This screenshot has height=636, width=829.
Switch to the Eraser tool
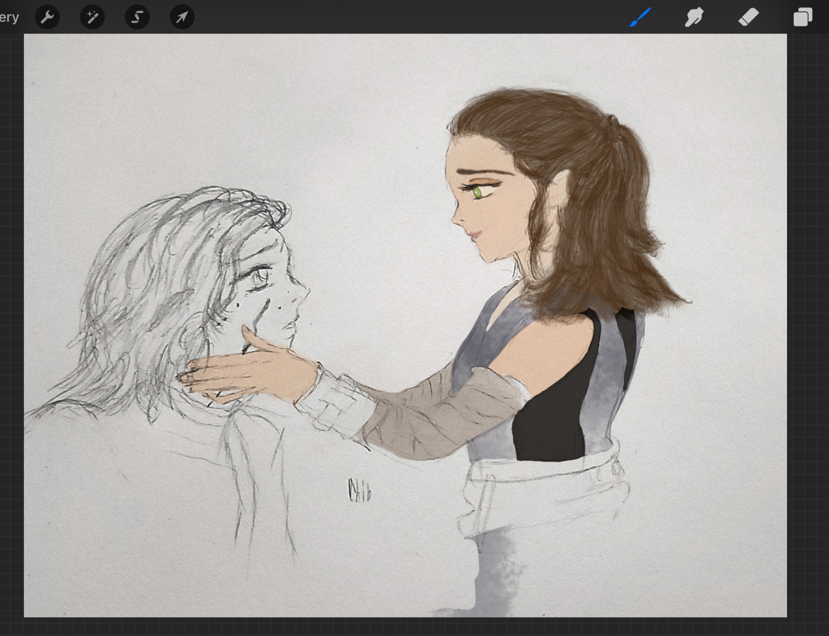click(x=749, y=17)
